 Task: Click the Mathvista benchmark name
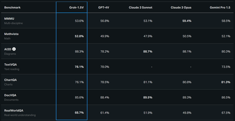[11, 34]
